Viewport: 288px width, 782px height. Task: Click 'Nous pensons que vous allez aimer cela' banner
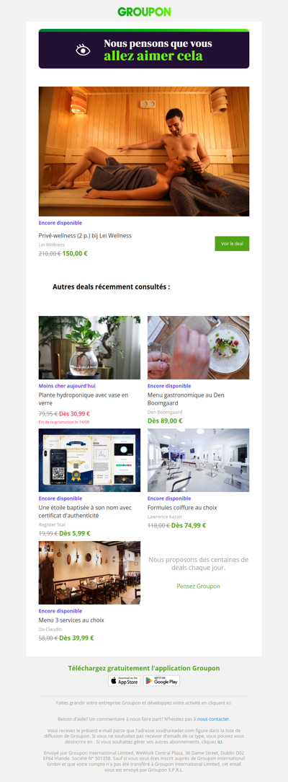click(x=144, y=49)
